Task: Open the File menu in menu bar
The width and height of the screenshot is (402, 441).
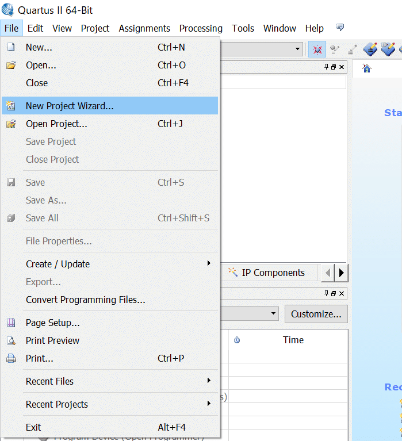Action: [12, 28]
